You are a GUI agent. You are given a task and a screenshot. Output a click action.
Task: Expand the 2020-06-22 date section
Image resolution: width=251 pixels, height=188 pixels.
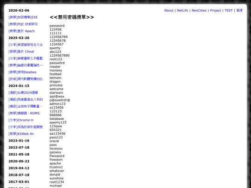(x=19, y=161)
